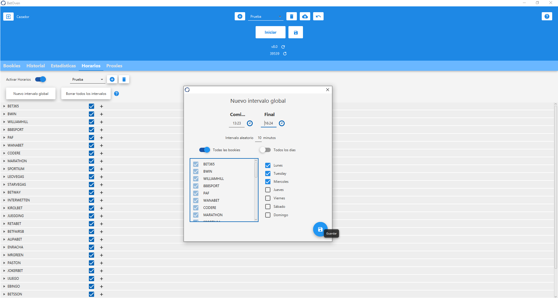Add interval for WILLIAMHILL with the plus icon

point(101,122)
